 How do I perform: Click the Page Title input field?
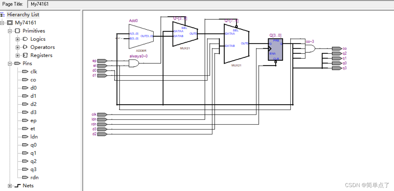click(211, 4)
